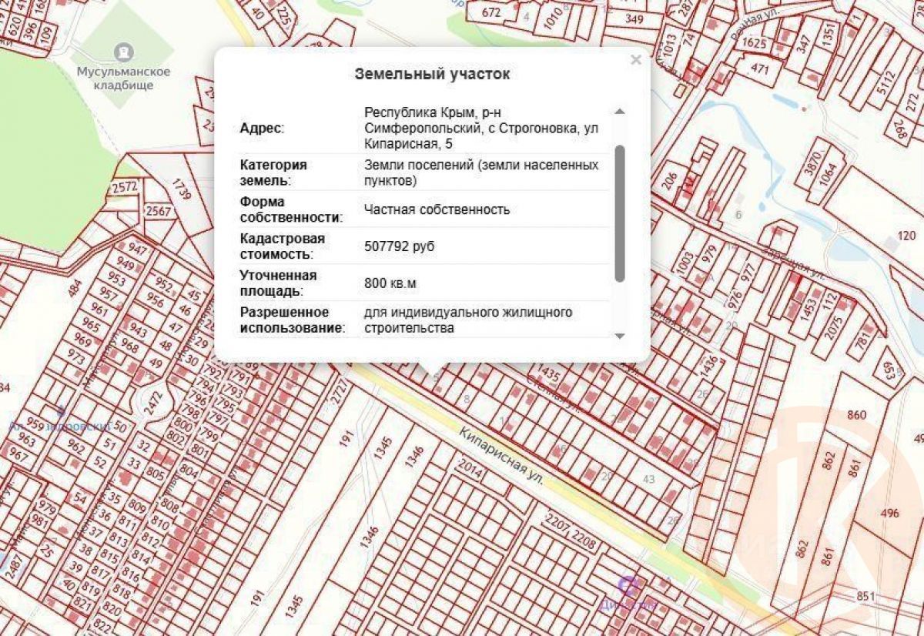Click the Категория земель: label
Screen dimensions: 924x636
273,172
